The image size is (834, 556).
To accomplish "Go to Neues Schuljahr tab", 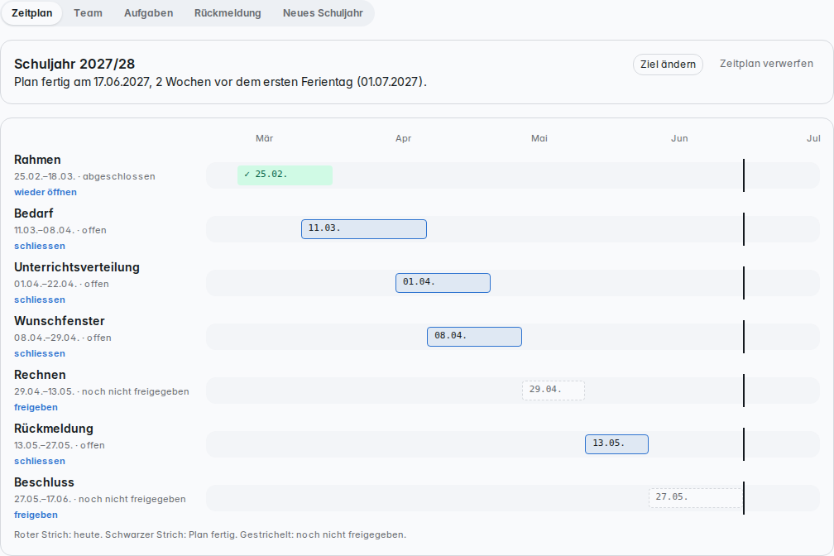I will (x=323, y=13).
